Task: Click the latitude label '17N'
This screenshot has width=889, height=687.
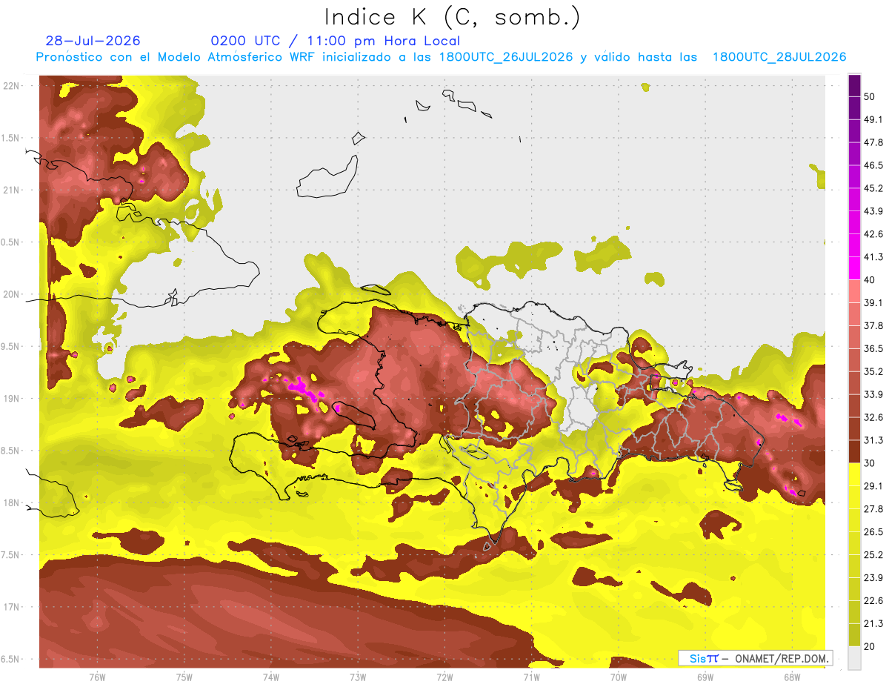Action: (x=11, y=607)
